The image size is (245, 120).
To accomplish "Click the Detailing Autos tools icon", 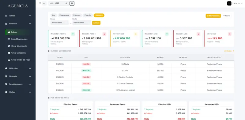I will click(6, 84).
